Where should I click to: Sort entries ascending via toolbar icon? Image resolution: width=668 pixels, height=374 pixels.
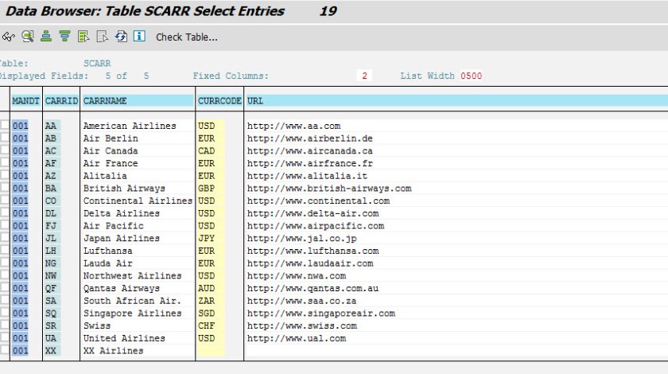pyautogui.click(x=46, y=37)
